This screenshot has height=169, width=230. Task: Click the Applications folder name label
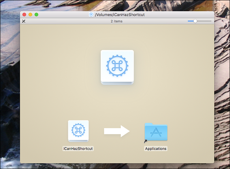click(x=156, y=148)
